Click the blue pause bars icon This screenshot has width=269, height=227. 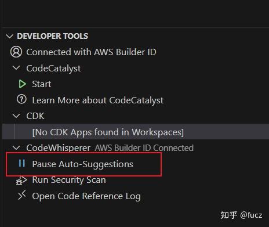22,163
